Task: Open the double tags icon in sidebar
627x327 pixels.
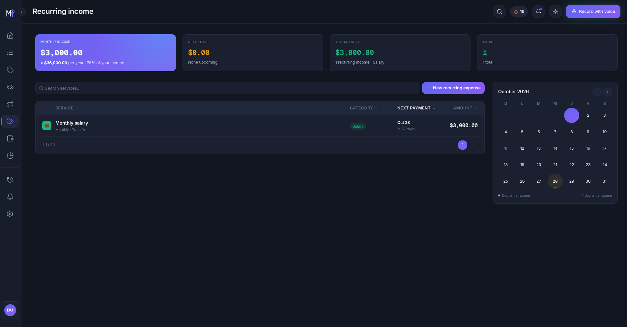Action: point(10,87)
